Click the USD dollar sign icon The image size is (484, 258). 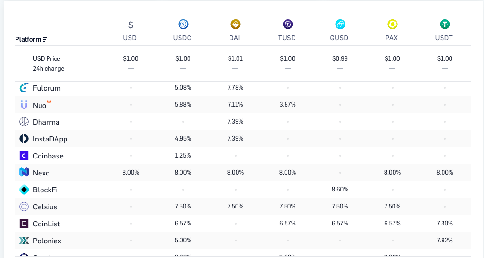coord(131,25)
